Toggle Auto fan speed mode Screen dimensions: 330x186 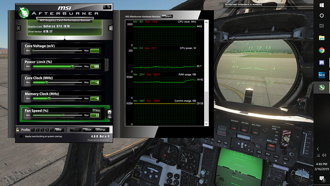click(97, 111)
